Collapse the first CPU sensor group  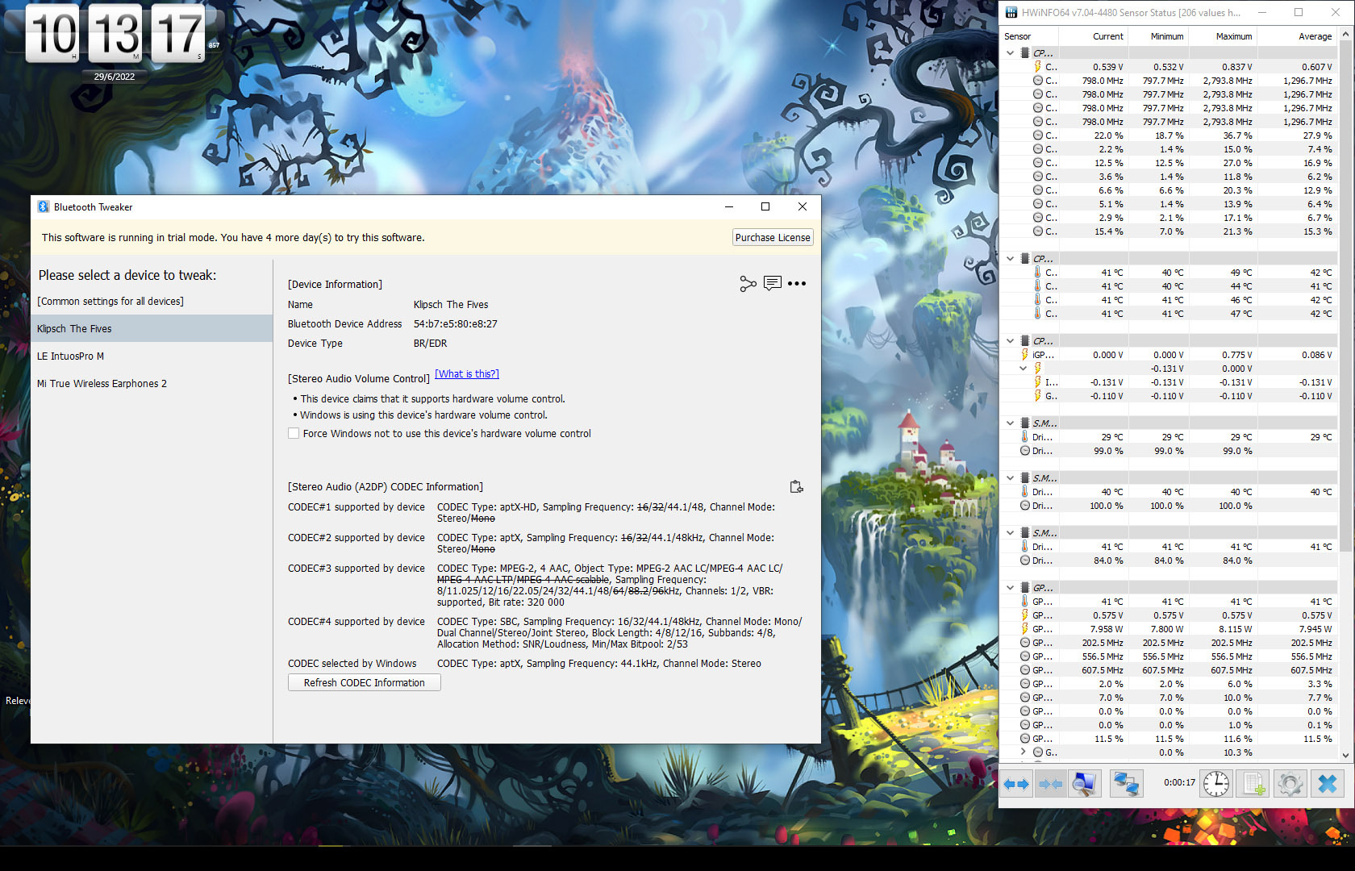click(1011, 53)
